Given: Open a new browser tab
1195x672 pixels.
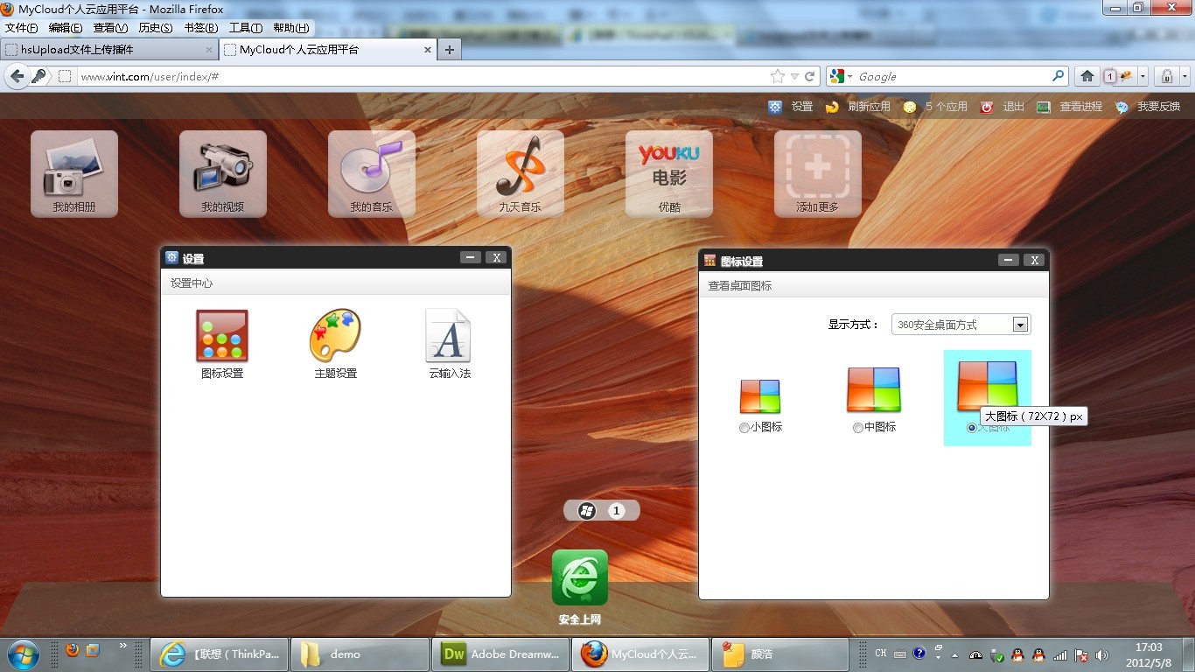Looking at the screenshot, I should click(x=450, y=50).
